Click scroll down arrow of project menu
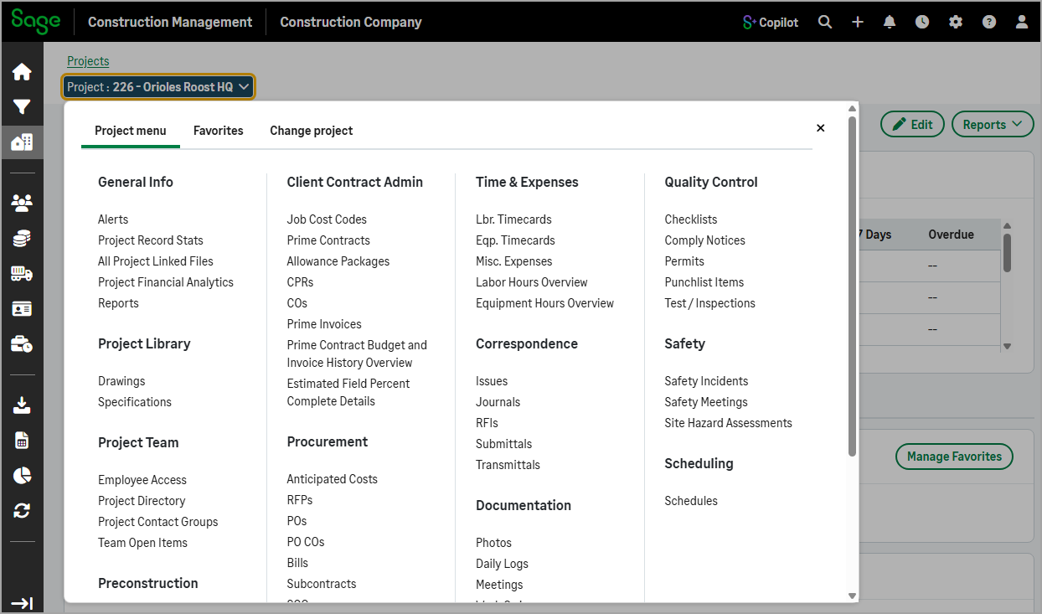Viewport: 1042px width, 614px height. click(x=853, y=596)
